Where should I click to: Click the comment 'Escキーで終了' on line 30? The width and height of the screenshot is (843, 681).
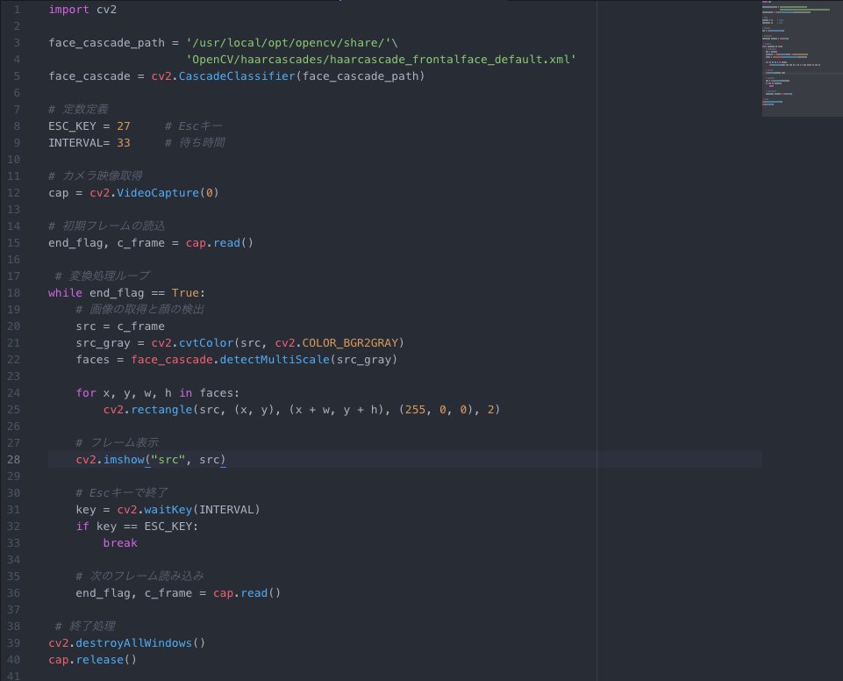122,493
